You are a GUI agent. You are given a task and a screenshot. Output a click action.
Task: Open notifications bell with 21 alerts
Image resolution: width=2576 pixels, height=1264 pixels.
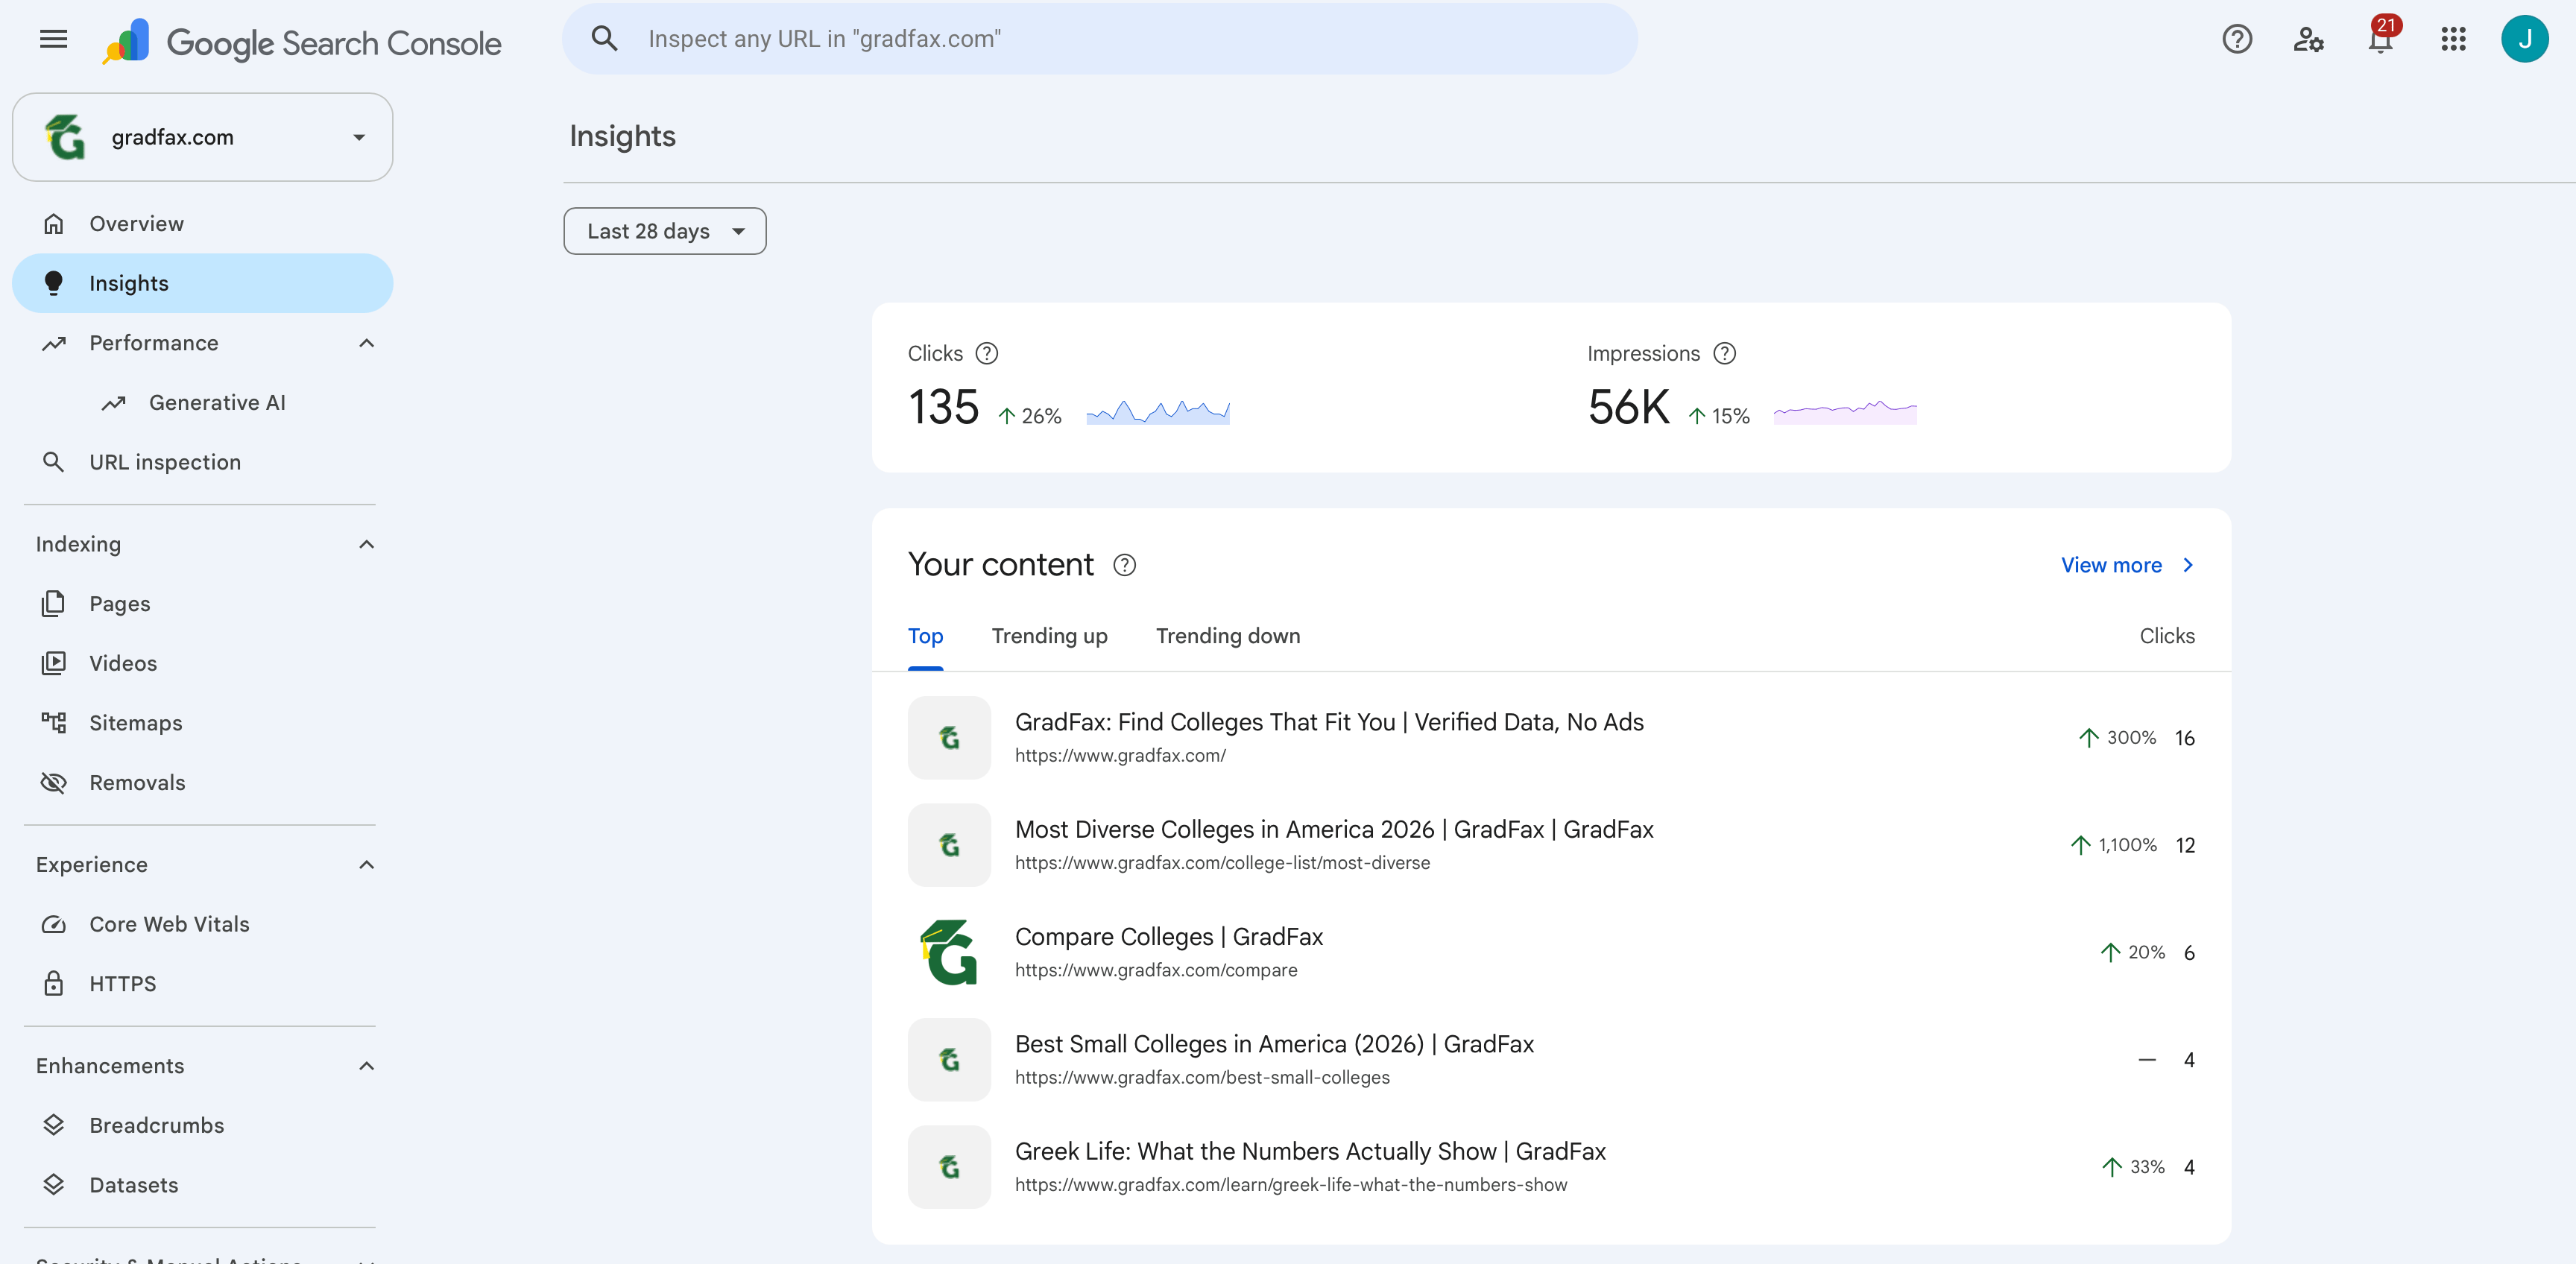pos(2381,37)
